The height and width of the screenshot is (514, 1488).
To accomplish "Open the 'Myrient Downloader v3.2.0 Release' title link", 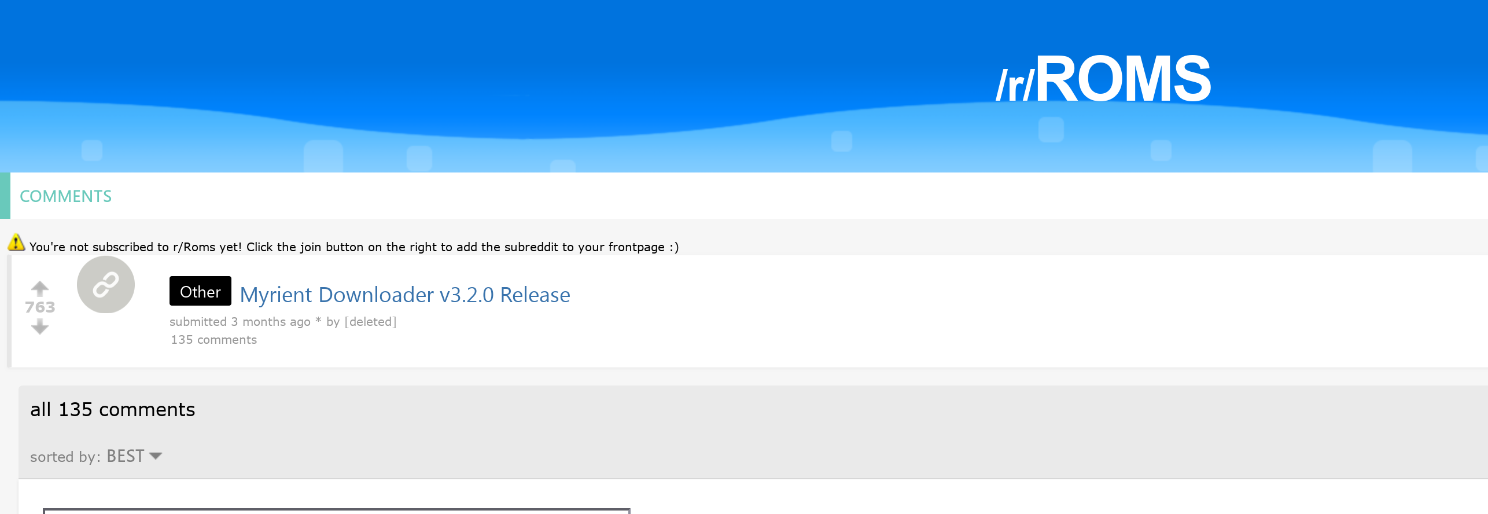I will tap(405, 295).
